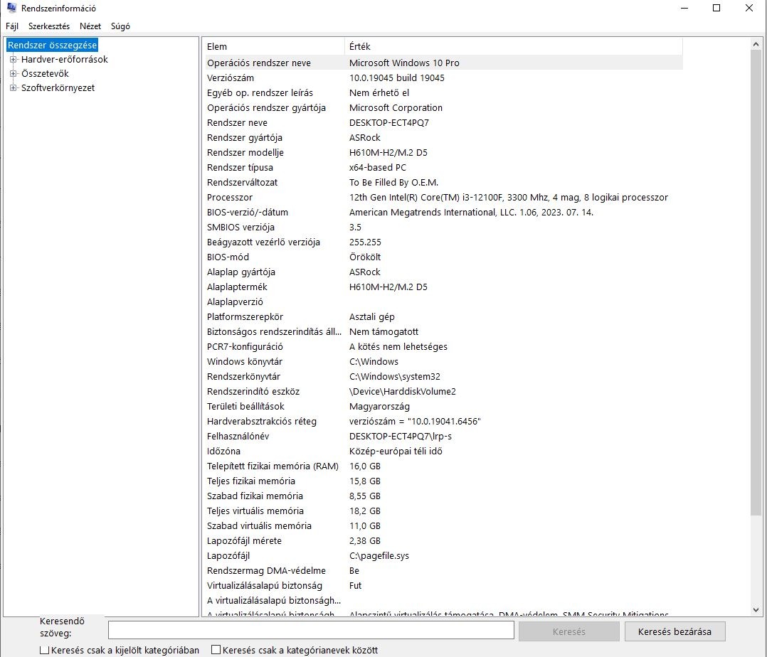Select the Összetevők tree item
The image size is (767, 657).
45,74
